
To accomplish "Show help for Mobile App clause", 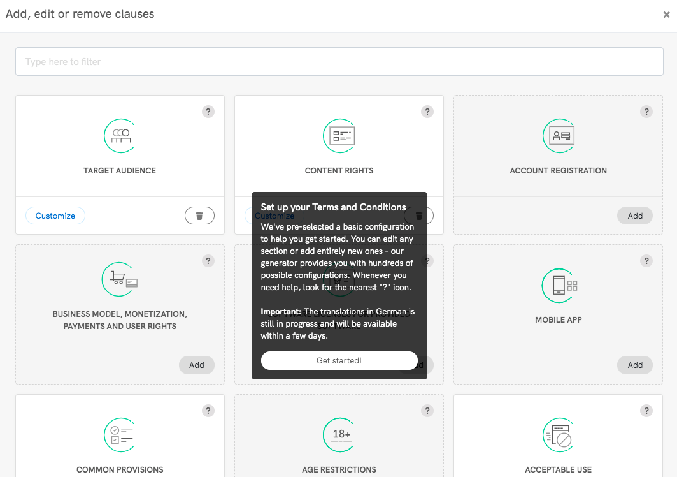I will (646, 261).
